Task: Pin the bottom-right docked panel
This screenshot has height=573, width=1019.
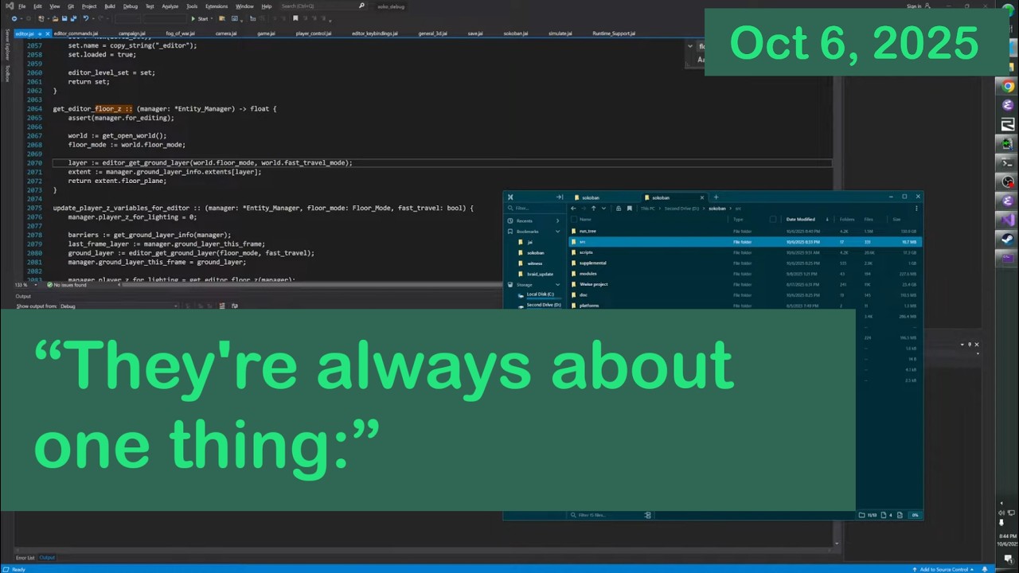Action: tap(970, 345)
